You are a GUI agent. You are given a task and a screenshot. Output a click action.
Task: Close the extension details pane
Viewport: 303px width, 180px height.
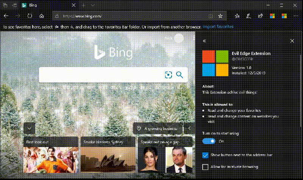coord(292,41)
